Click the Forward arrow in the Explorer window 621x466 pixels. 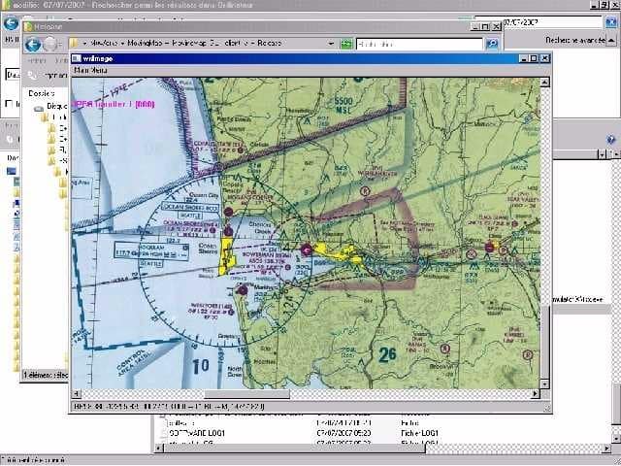(49, 44)
